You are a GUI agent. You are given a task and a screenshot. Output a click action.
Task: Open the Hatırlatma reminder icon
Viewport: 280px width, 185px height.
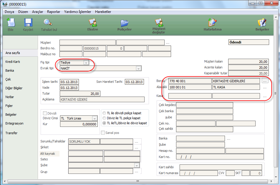212,23
